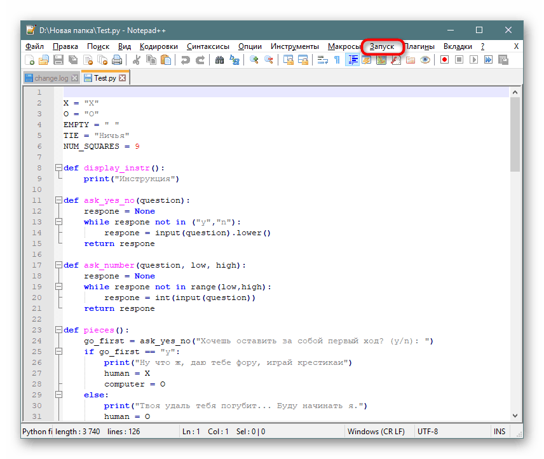Open the Function List panel icon
Screen dimensions: 544x459
(395, 60)
